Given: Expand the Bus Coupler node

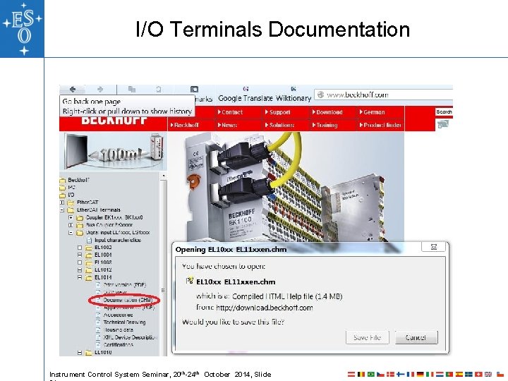Looking at the screenshot, I should [x=71, y=225].
